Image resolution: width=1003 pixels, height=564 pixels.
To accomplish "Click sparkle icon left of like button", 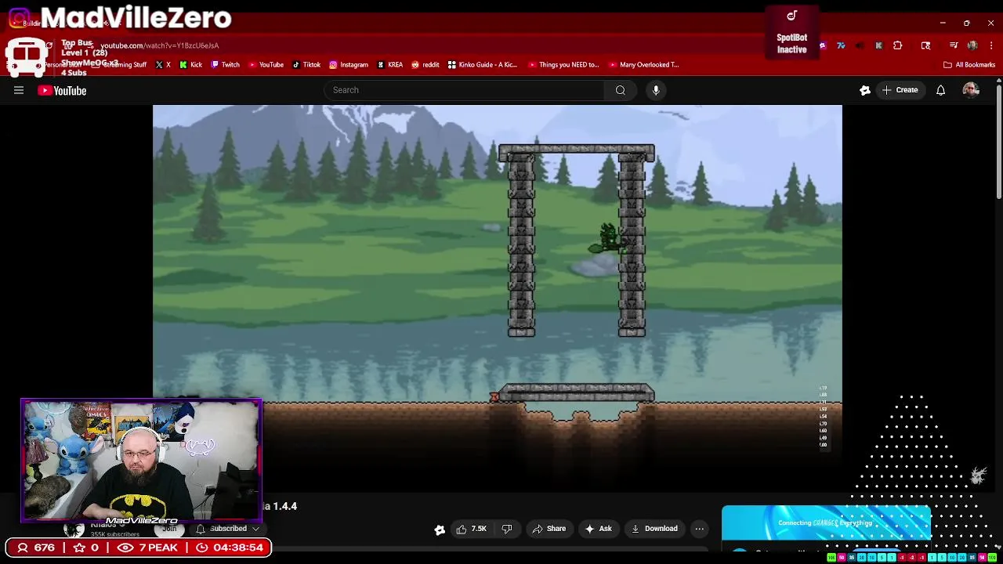I will [x=440, y=530].
